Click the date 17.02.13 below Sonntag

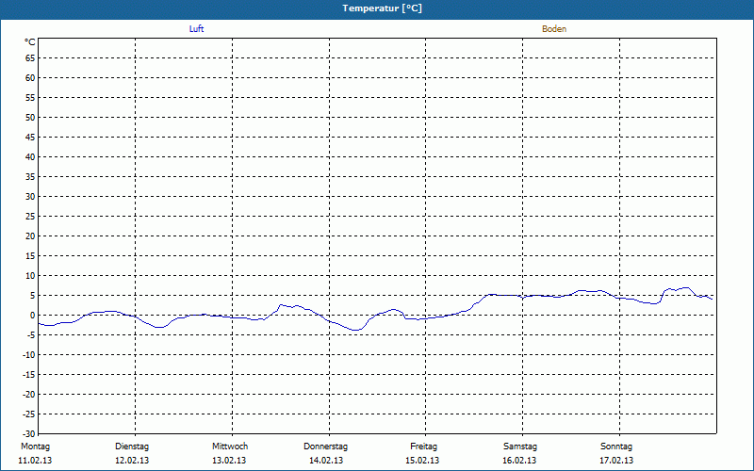pos(616,461)
